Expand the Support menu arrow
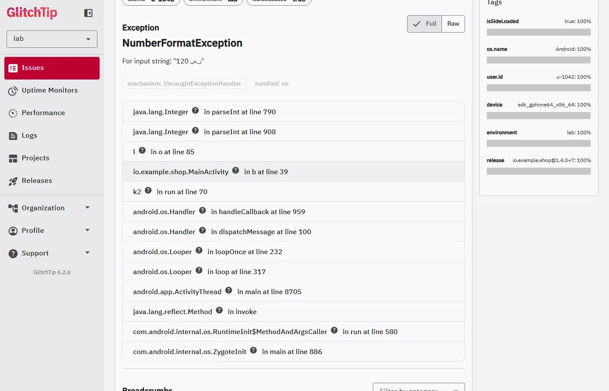The width and height of the screenshot is (609, 391). 87,253
